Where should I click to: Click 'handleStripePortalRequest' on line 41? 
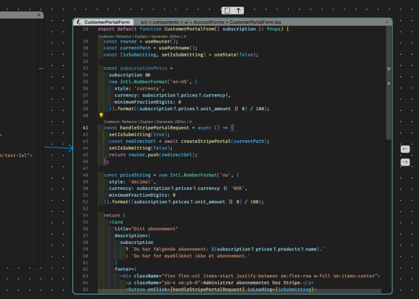coord(154,128)
